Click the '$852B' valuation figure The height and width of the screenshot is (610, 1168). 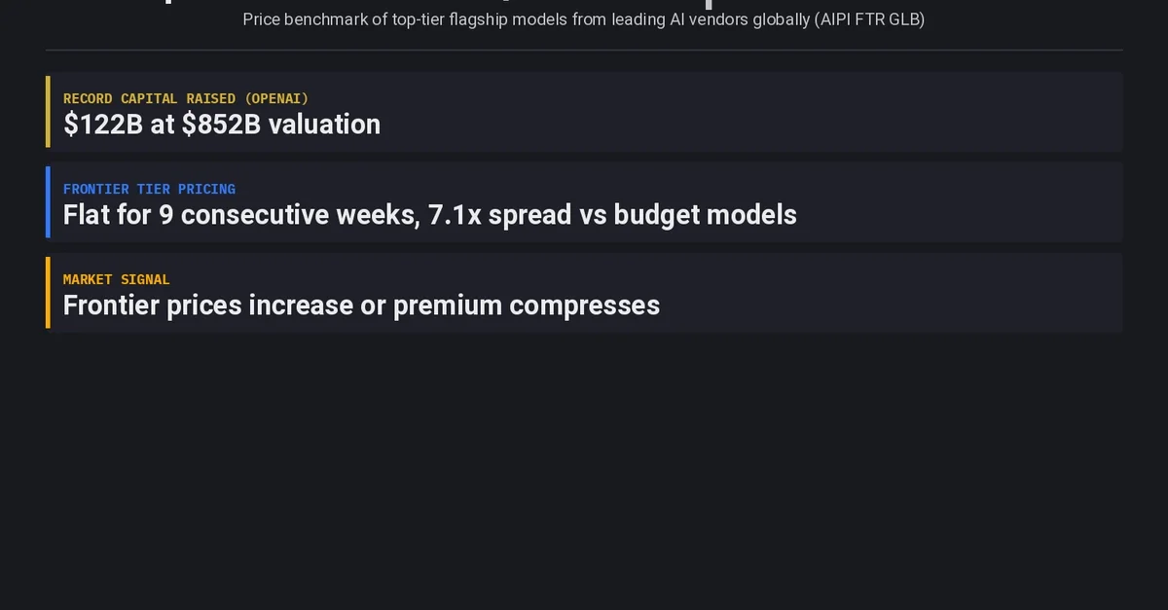[x=221, y=125]
